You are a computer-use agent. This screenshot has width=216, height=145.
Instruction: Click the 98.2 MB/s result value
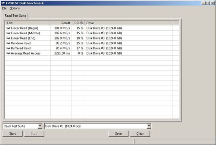63,43
